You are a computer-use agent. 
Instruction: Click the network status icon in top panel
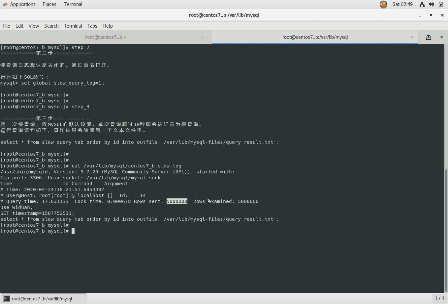click(x=422, y=4)
